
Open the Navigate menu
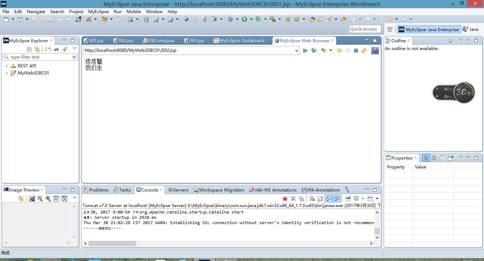click(36, 11)
